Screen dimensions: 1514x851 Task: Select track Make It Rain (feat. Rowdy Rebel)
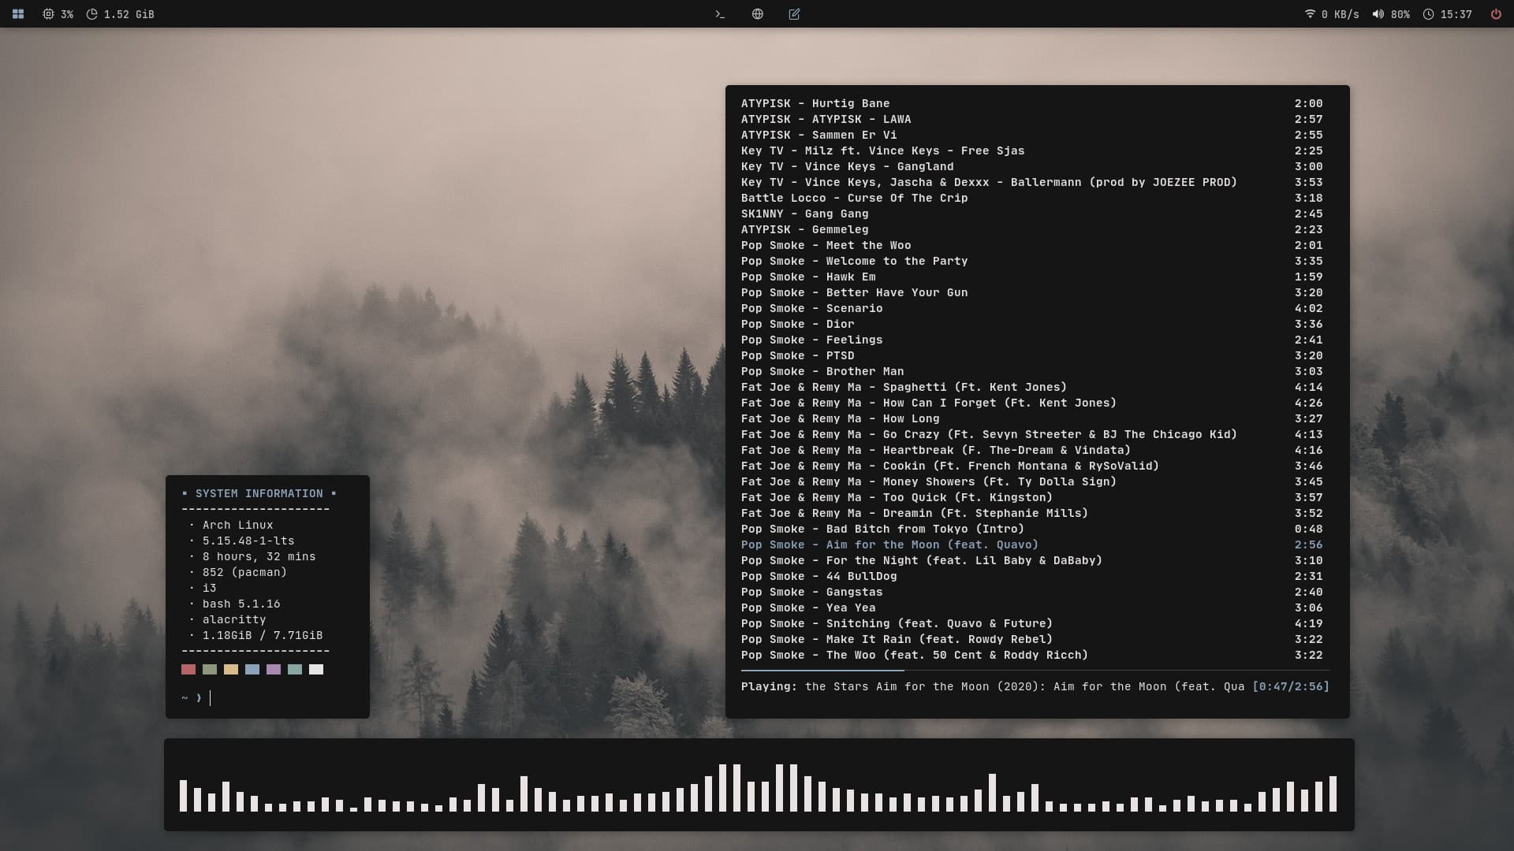(x=1032, y=639)
